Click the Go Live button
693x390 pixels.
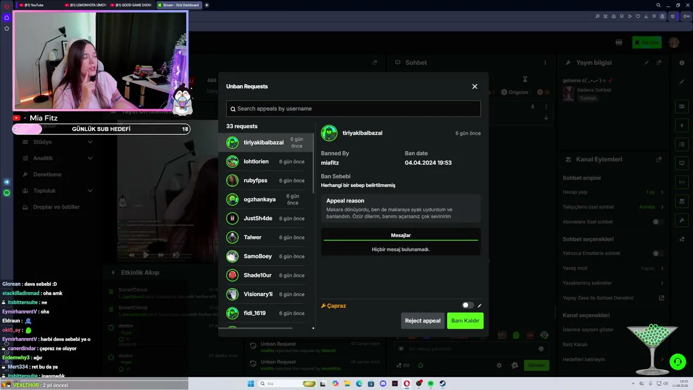pos(646,42)
